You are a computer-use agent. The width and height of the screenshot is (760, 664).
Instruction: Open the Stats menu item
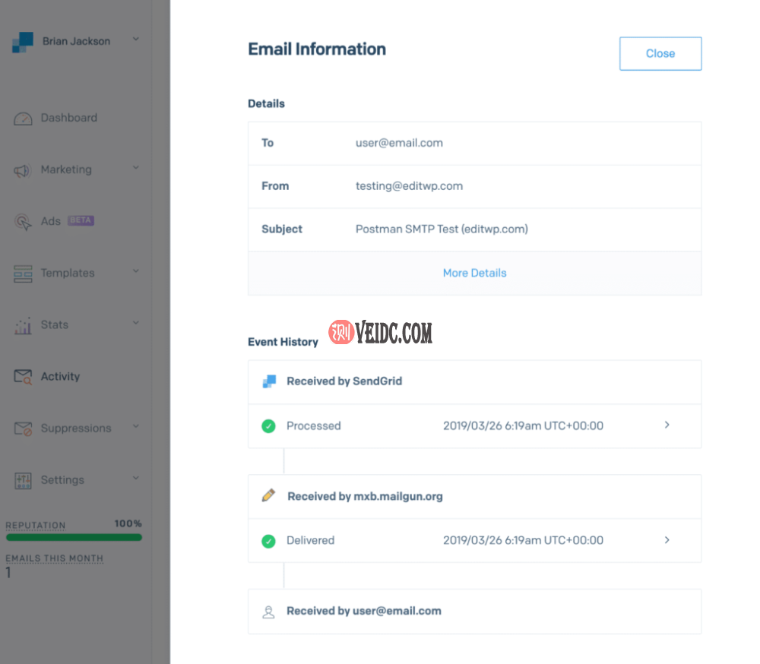pos(54,324)
